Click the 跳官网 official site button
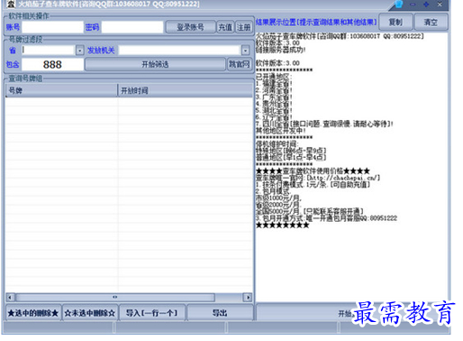This screenshot has height=341, width=463. tap(240, 64)
